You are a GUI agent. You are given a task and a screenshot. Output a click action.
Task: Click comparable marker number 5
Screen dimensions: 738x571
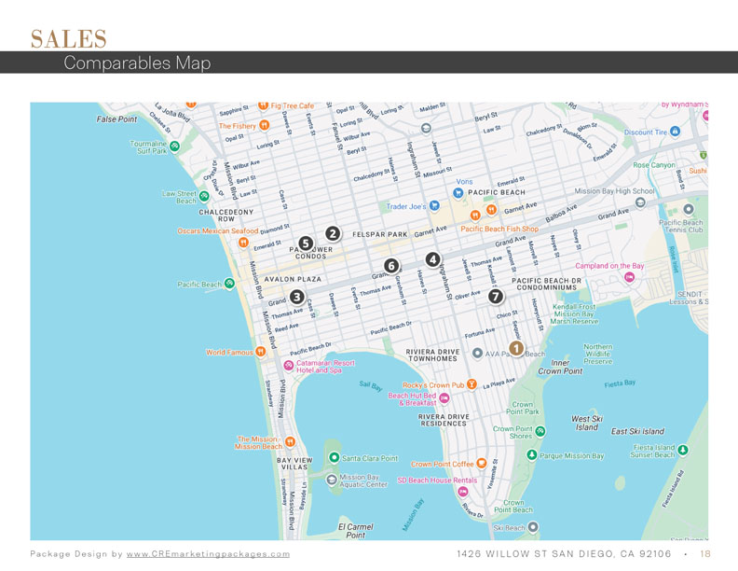point(306,244)
